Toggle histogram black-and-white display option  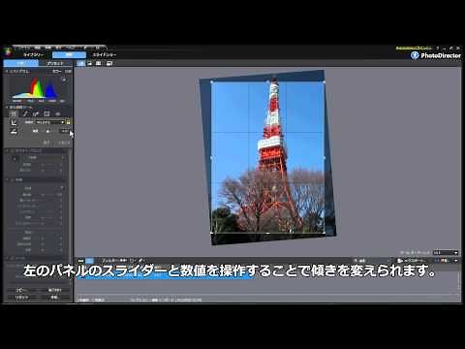68,72
